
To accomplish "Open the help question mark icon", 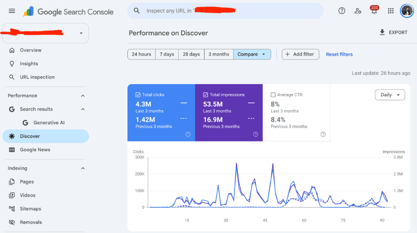I will tap(342, 11).
